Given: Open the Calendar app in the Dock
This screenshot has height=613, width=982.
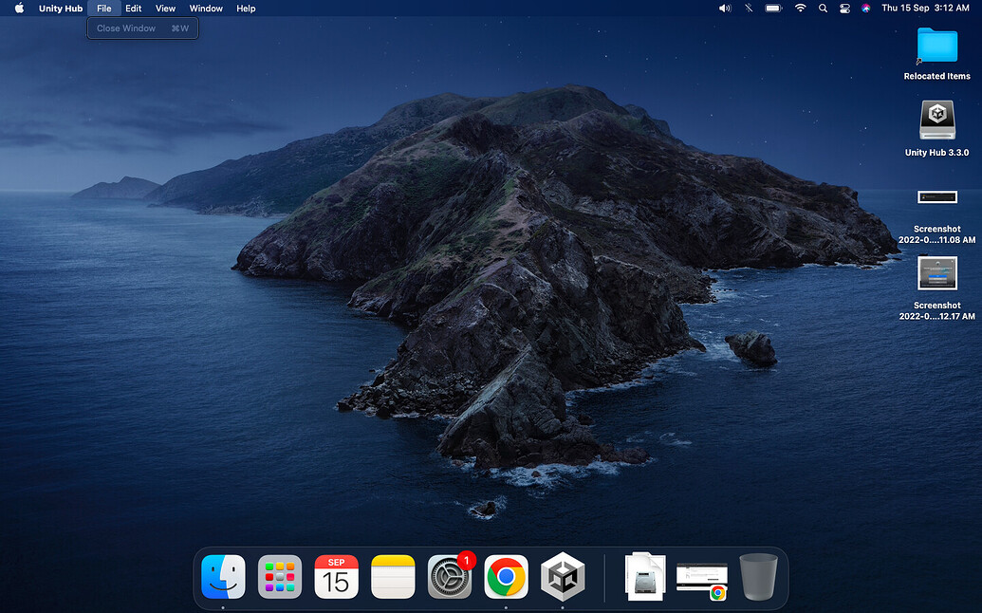Looking at the screenshot, I should (x=336, y=577).
